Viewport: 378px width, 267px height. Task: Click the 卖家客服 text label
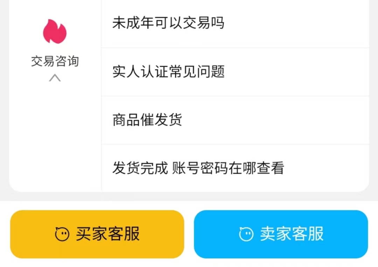point(292,234)
